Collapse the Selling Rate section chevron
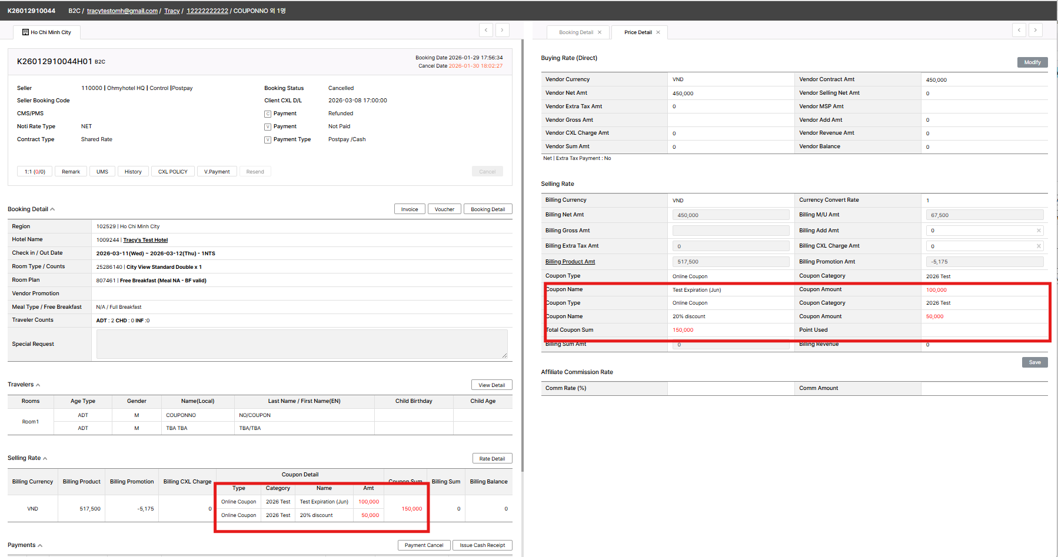 (45, 459)
